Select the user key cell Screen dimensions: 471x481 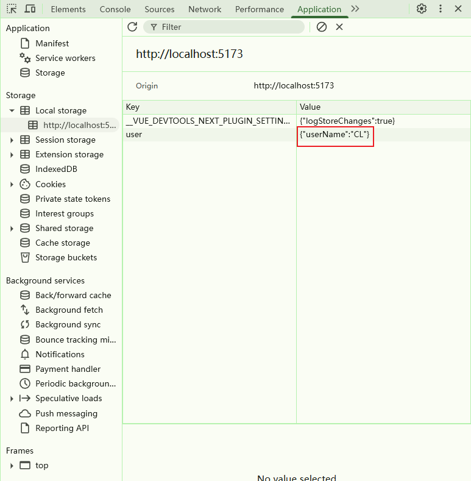tap(210, 134)
